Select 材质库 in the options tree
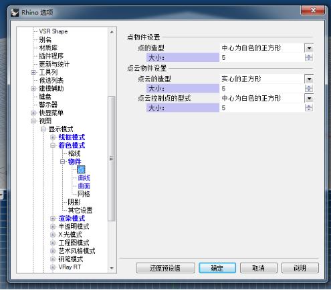 pos(48,48)
